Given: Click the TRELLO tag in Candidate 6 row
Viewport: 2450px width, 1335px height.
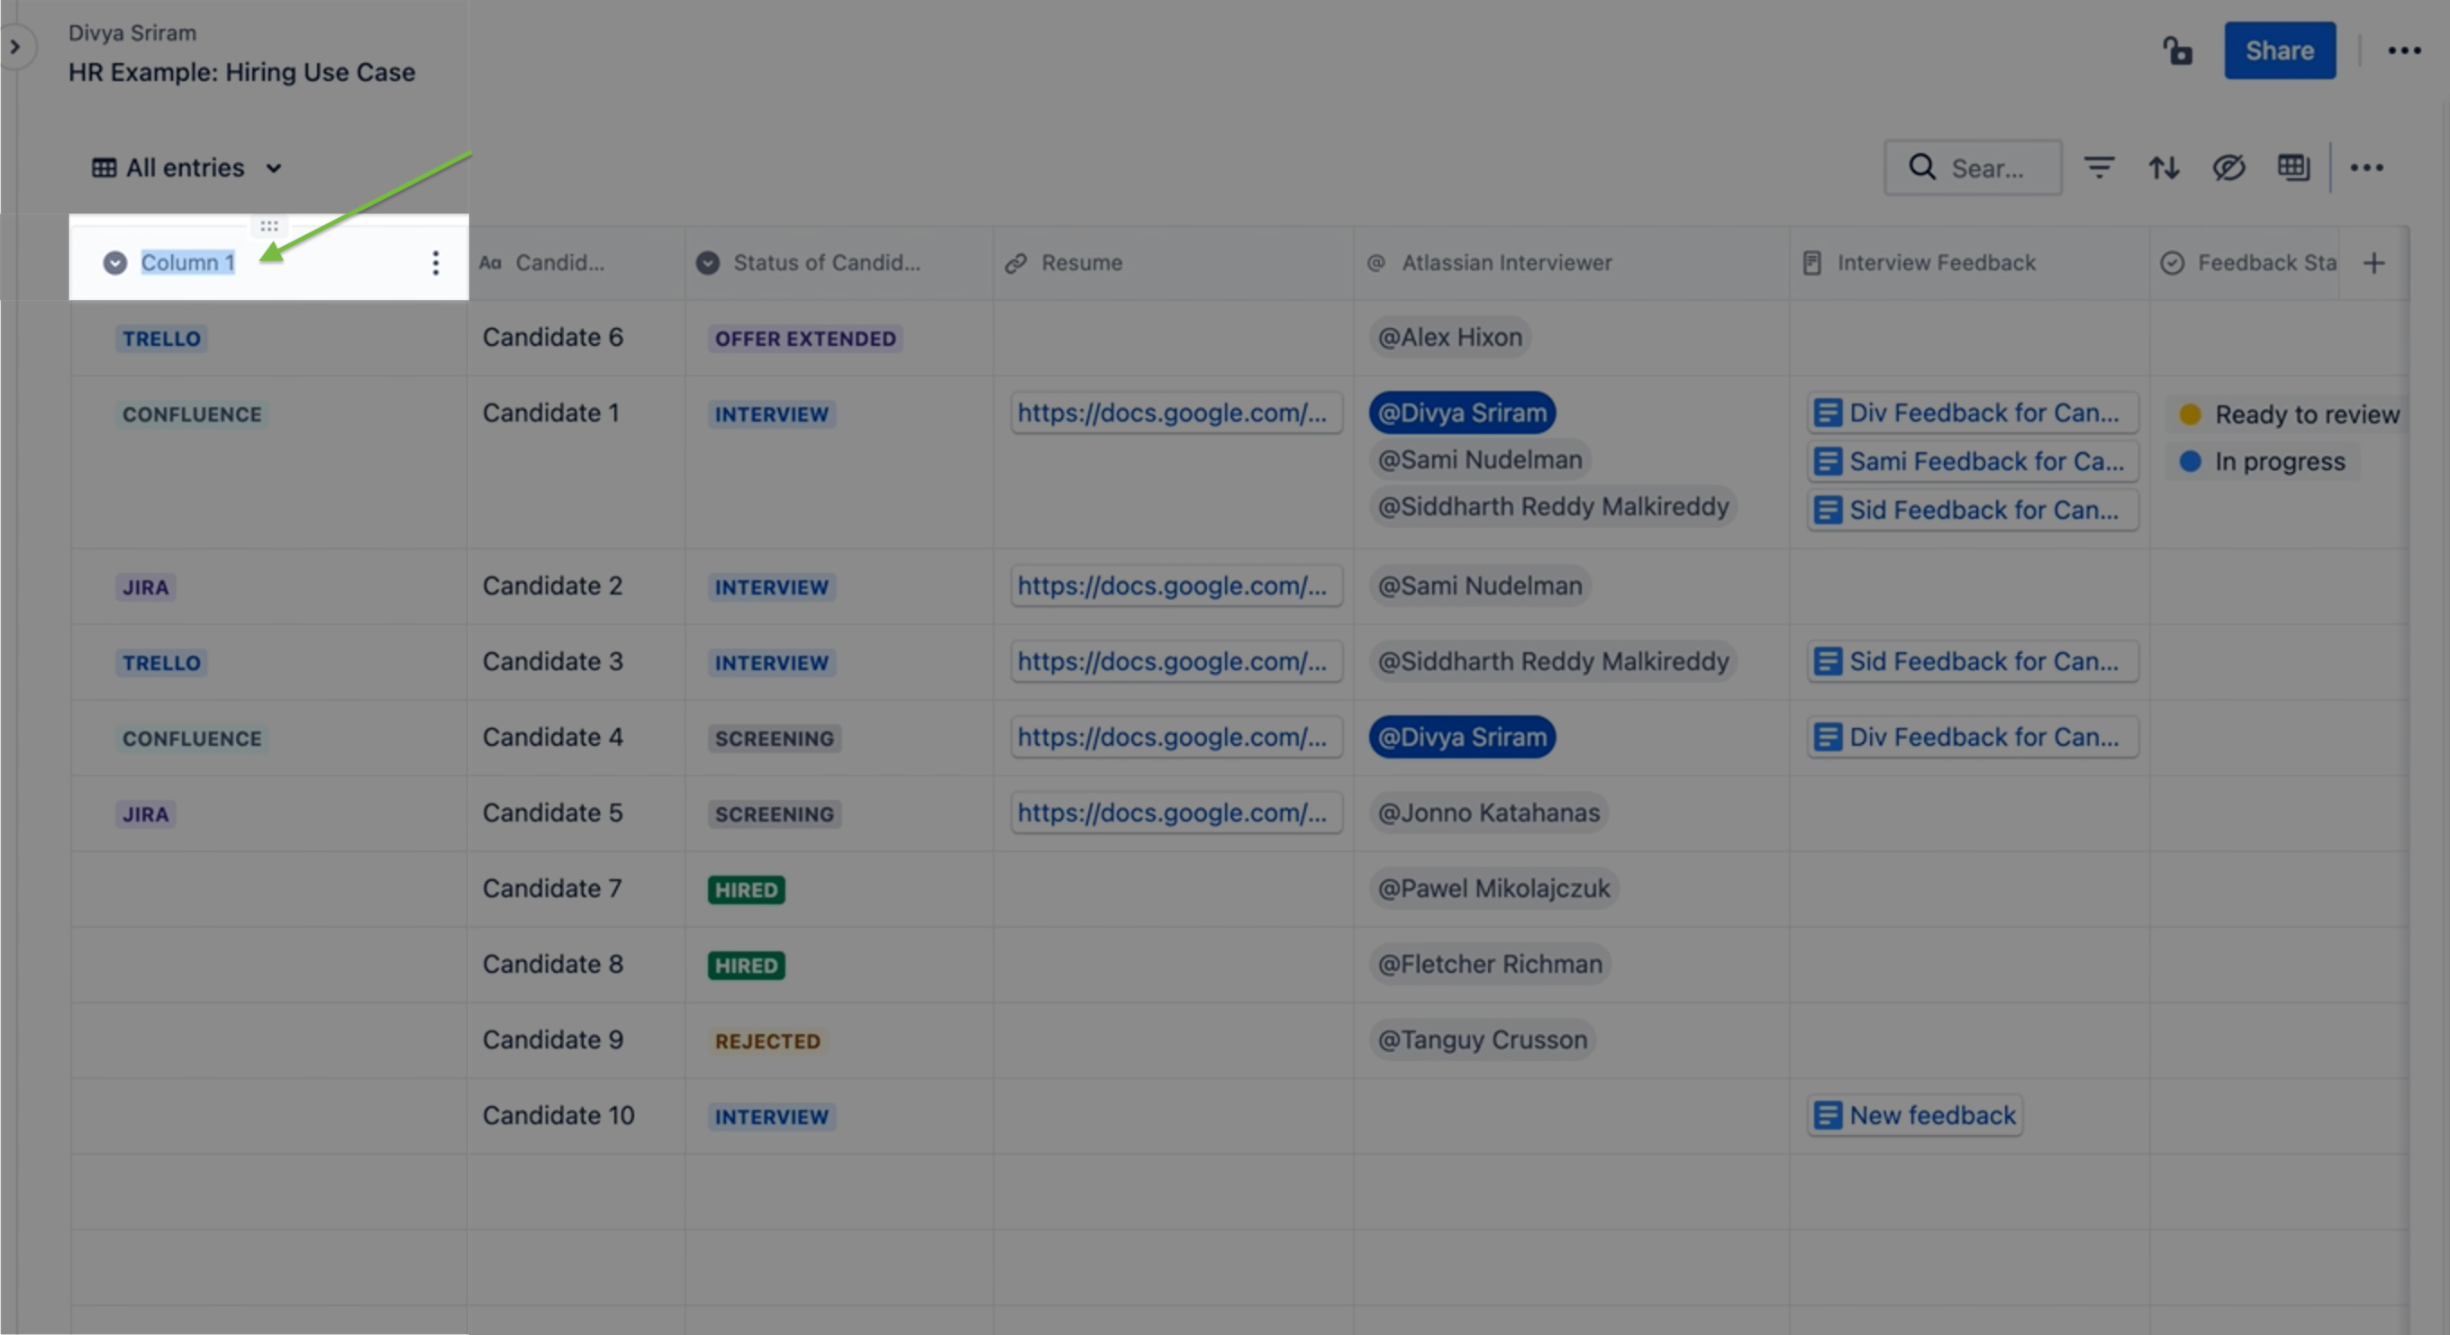Looking at the screenshot, I should coord(162,339).
